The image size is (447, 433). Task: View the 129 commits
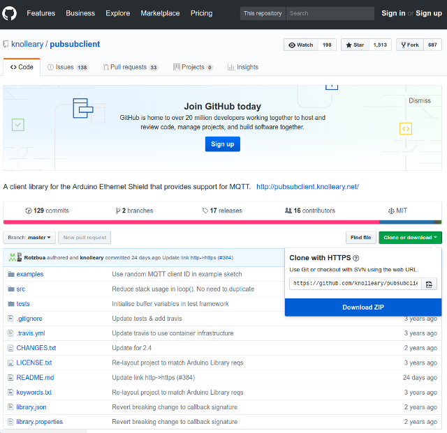coord(47,211)
